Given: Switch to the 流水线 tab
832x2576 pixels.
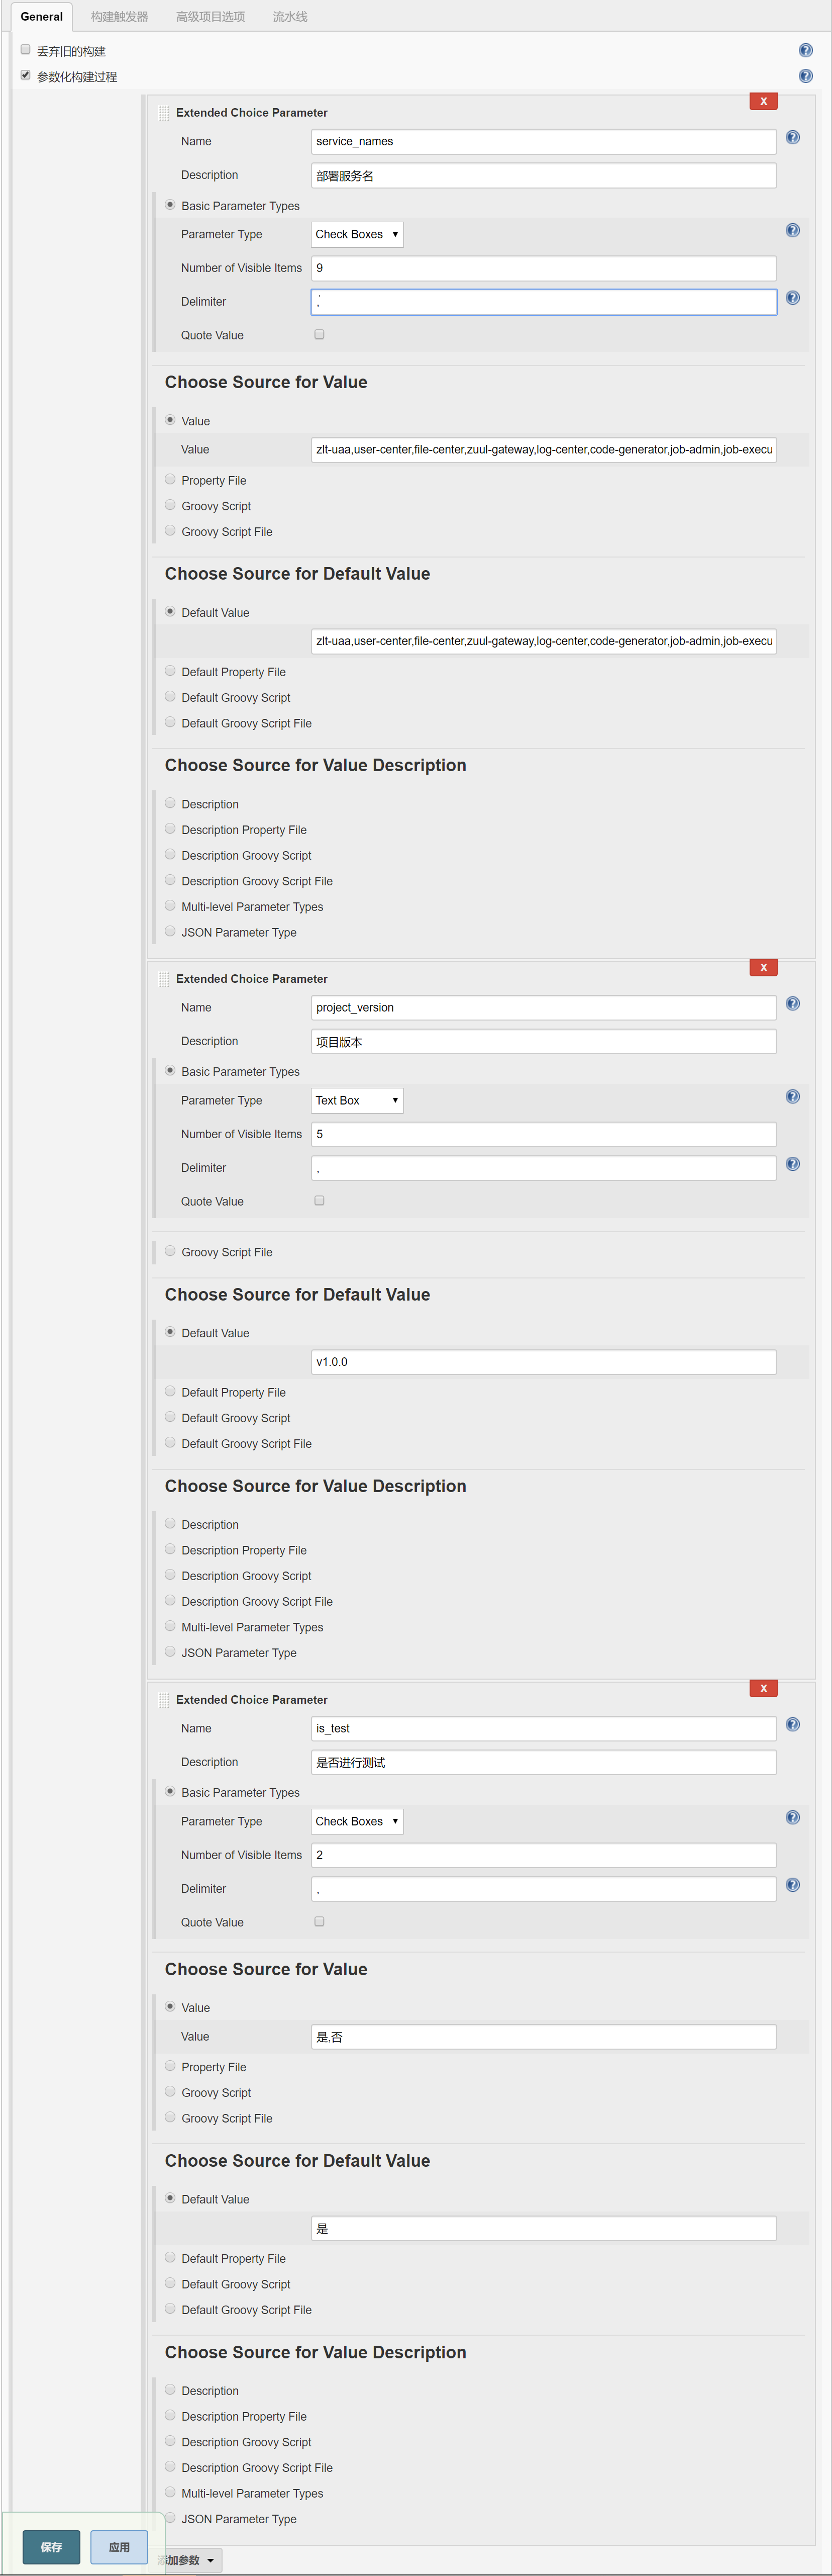Looking at the screenshot, I should click(290, 16).
